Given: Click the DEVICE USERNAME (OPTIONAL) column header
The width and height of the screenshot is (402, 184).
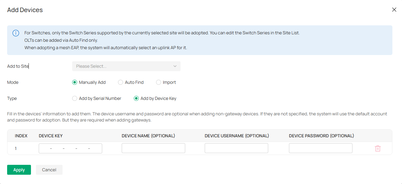Looking at the screenshot, I should (237, 136).
